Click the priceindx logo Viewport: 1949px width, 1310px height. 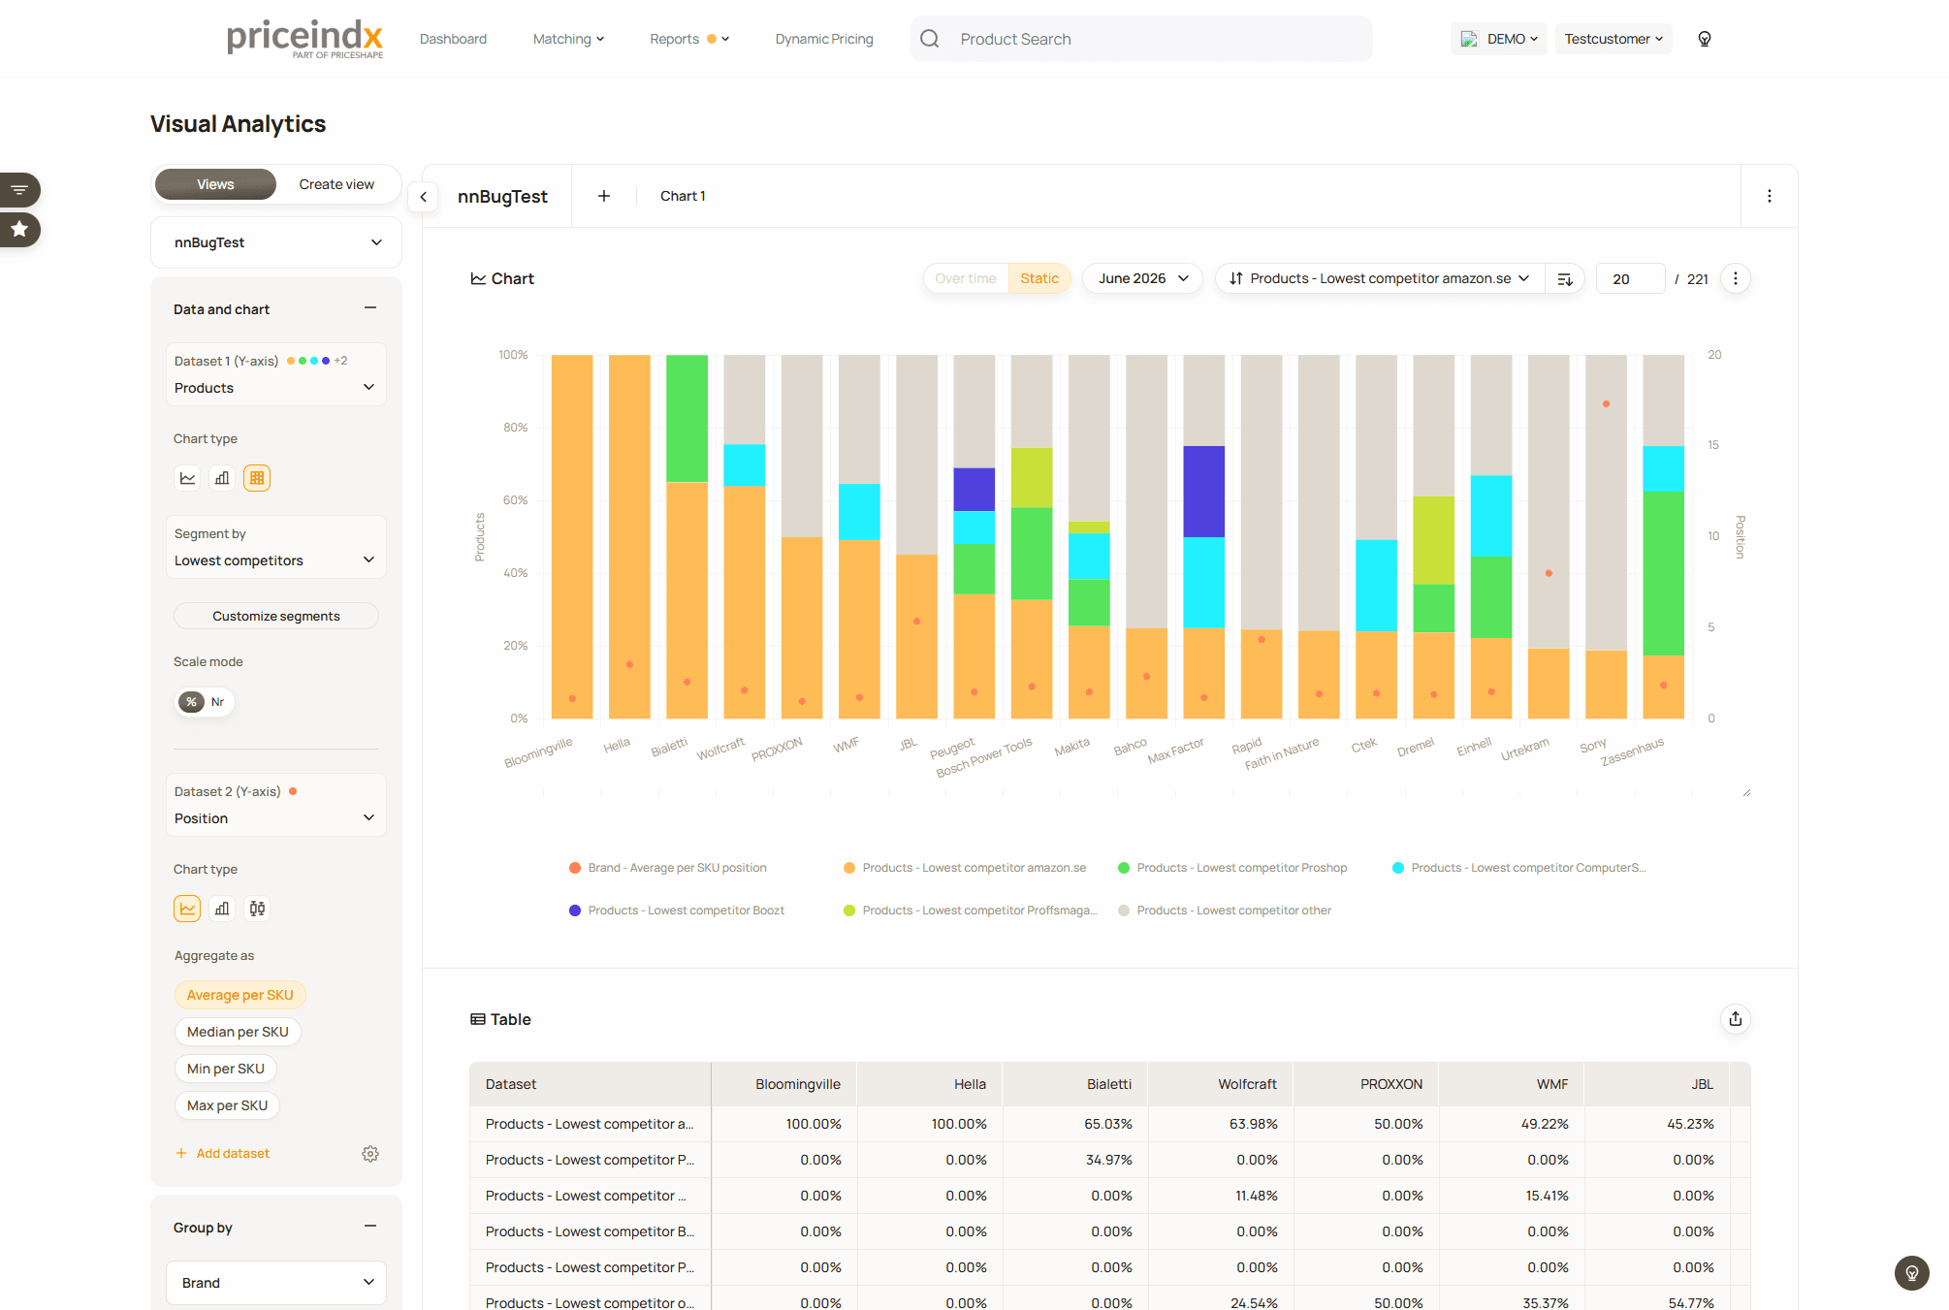304,39
